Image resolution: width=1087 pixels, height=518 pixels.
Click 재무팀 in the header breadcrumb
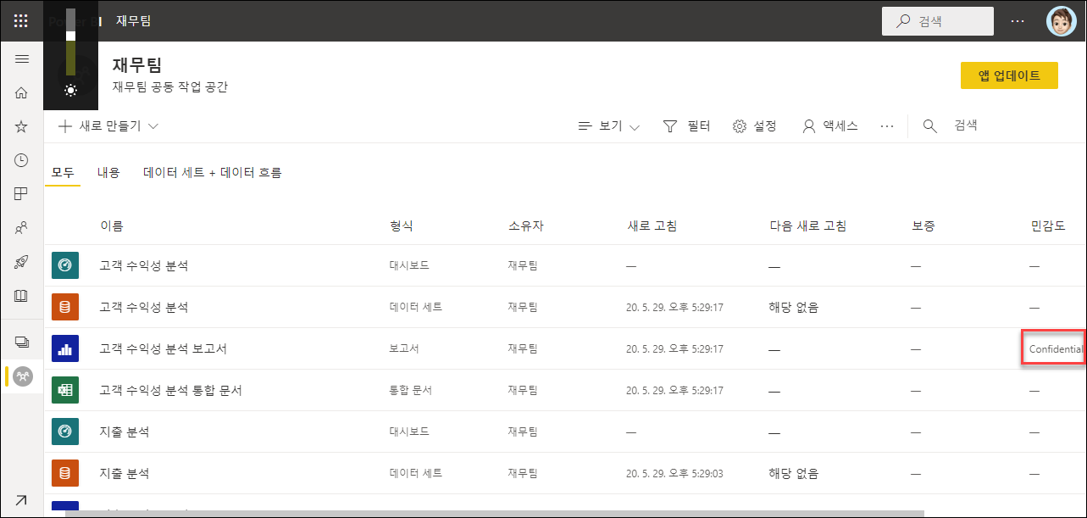click(134, 20)
